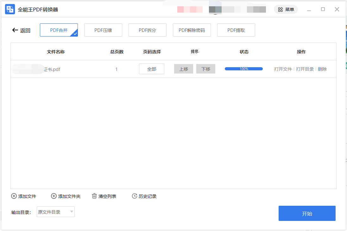Open the PDF提取 function

pyautogui.click(x=236, y=30)
